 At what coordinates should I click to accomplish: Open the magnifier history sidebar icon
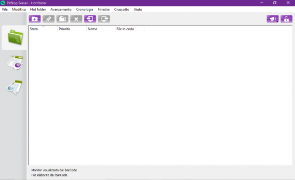point(14,87)
